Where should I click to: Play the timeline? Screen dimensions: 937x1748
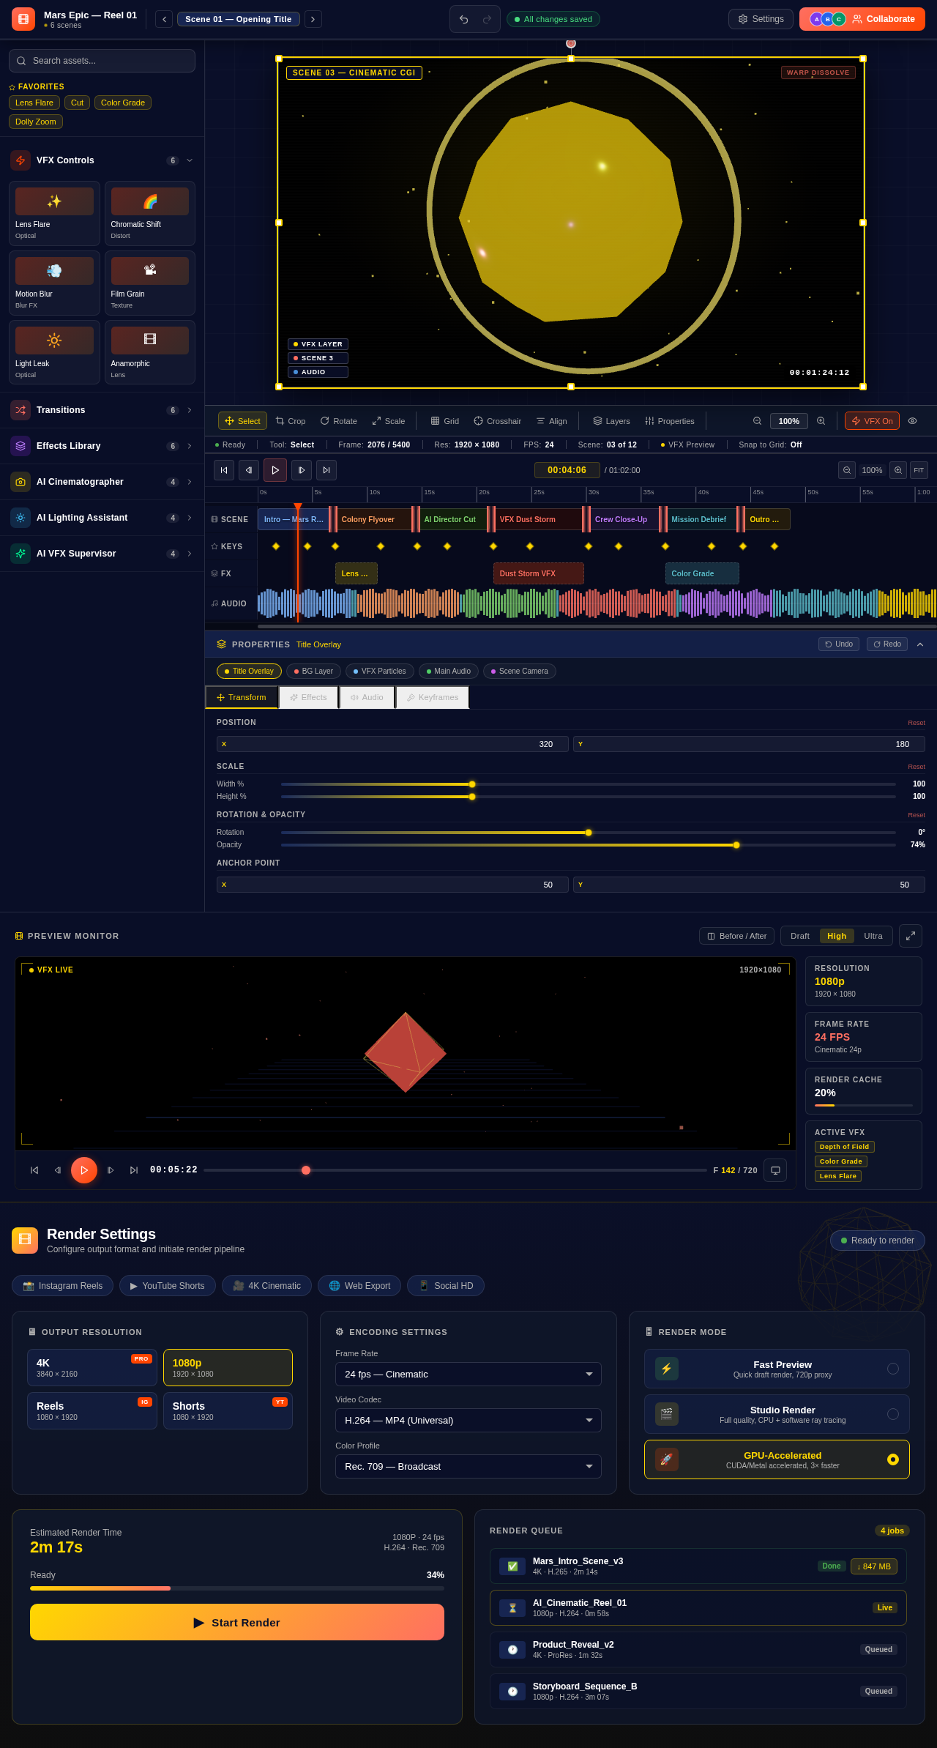(x=275, y=470)
